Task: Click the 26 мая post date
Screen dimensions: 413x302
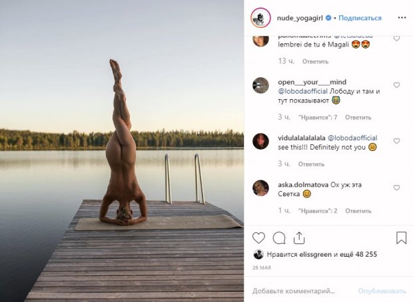Action: click(x=261, y=269)
